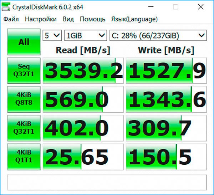Open the Помощь menu
The image size is (214, 195).
[92, 19]
